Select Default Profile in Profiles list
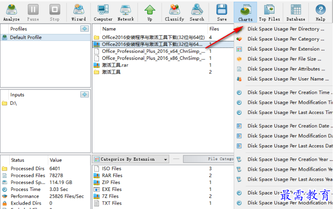334x209 pixels. coord(46,37)
